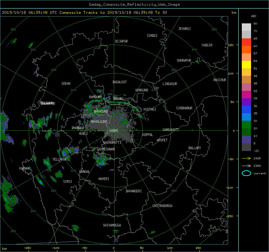Click the HUNGUND city label

point(142,90)
